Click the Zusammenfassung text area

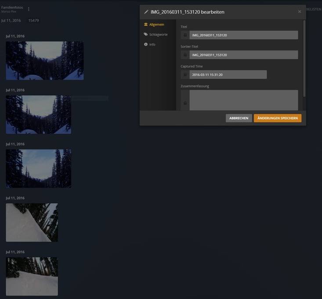(x=243, y=100)
